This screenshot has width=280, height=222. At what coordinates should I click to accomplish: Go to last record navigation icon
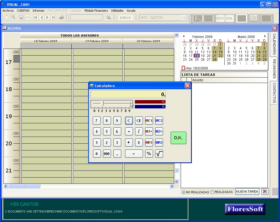click(53, 18)
